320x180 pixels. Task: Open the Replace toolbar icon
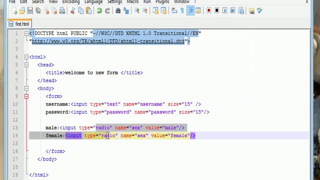pyautogui.click(x=126, y=10)
